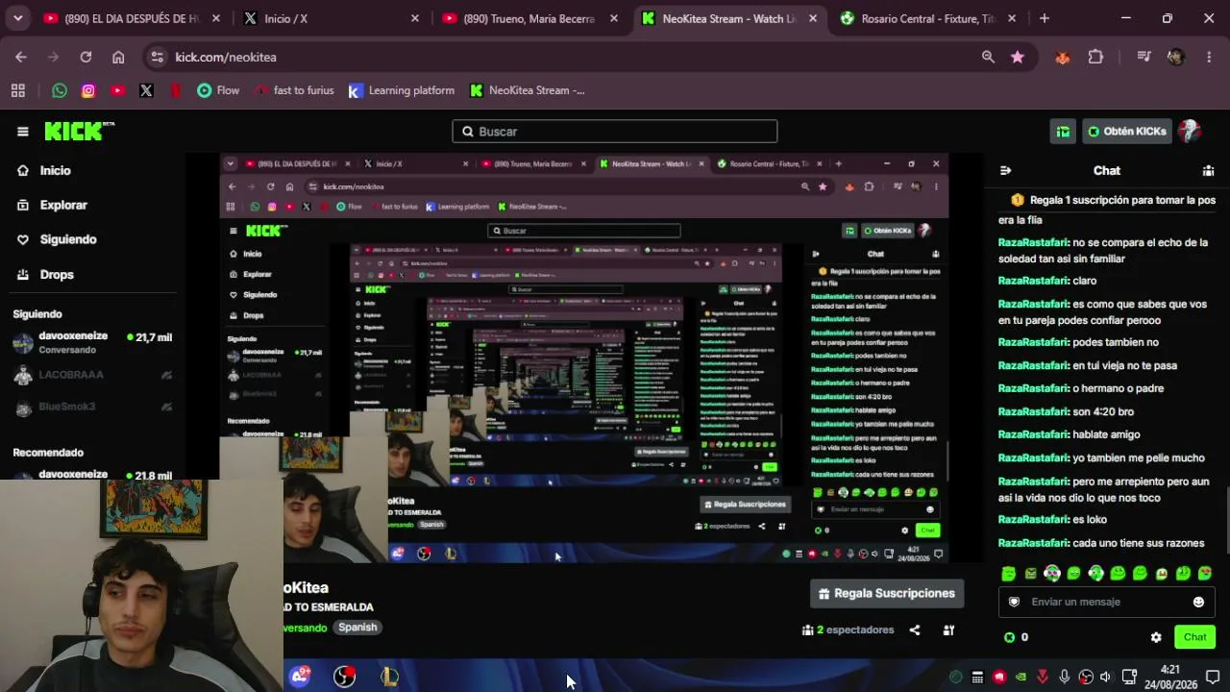Open the NeoKitea Stream bookmark

coord(527,90)
